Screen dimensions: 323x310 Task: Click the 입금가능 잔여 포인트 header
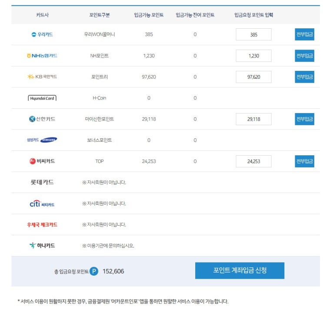pyautogui.click(x=195, y=15)
